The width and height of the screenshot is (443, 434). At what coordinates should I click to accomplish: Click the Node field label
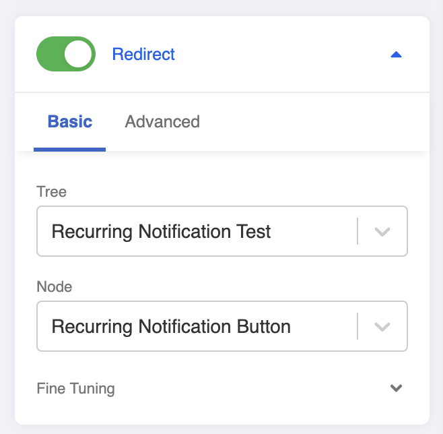tap(54, 287)
